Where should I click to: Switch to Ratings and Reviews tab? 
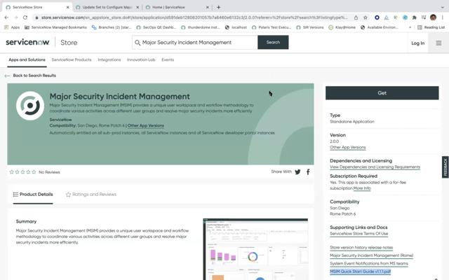pos(91,195)
